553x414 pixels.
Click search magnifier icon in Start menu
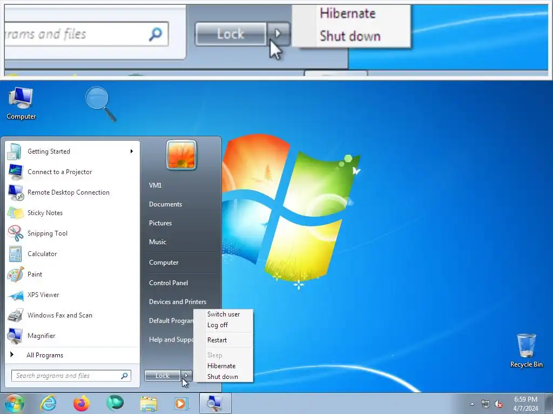tap(125, 376)
